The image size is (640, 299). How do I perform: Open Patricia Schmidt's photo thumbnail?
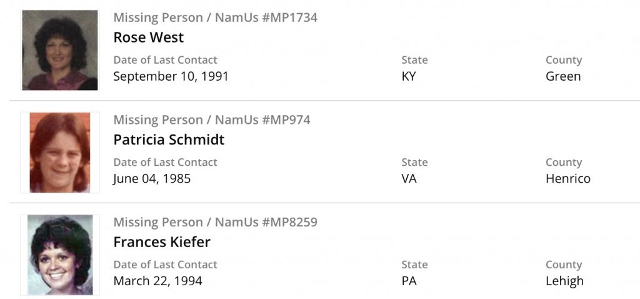(x=60, y=152)
